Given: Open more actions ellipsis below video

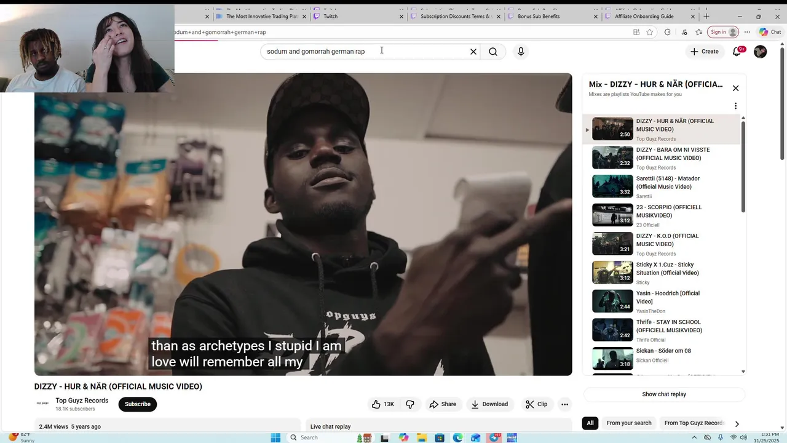Looking at the screenshot, I should [564, 404].
